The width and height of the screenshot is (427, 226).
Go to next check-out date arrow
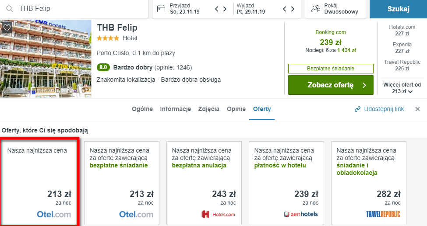coord(293,9)
